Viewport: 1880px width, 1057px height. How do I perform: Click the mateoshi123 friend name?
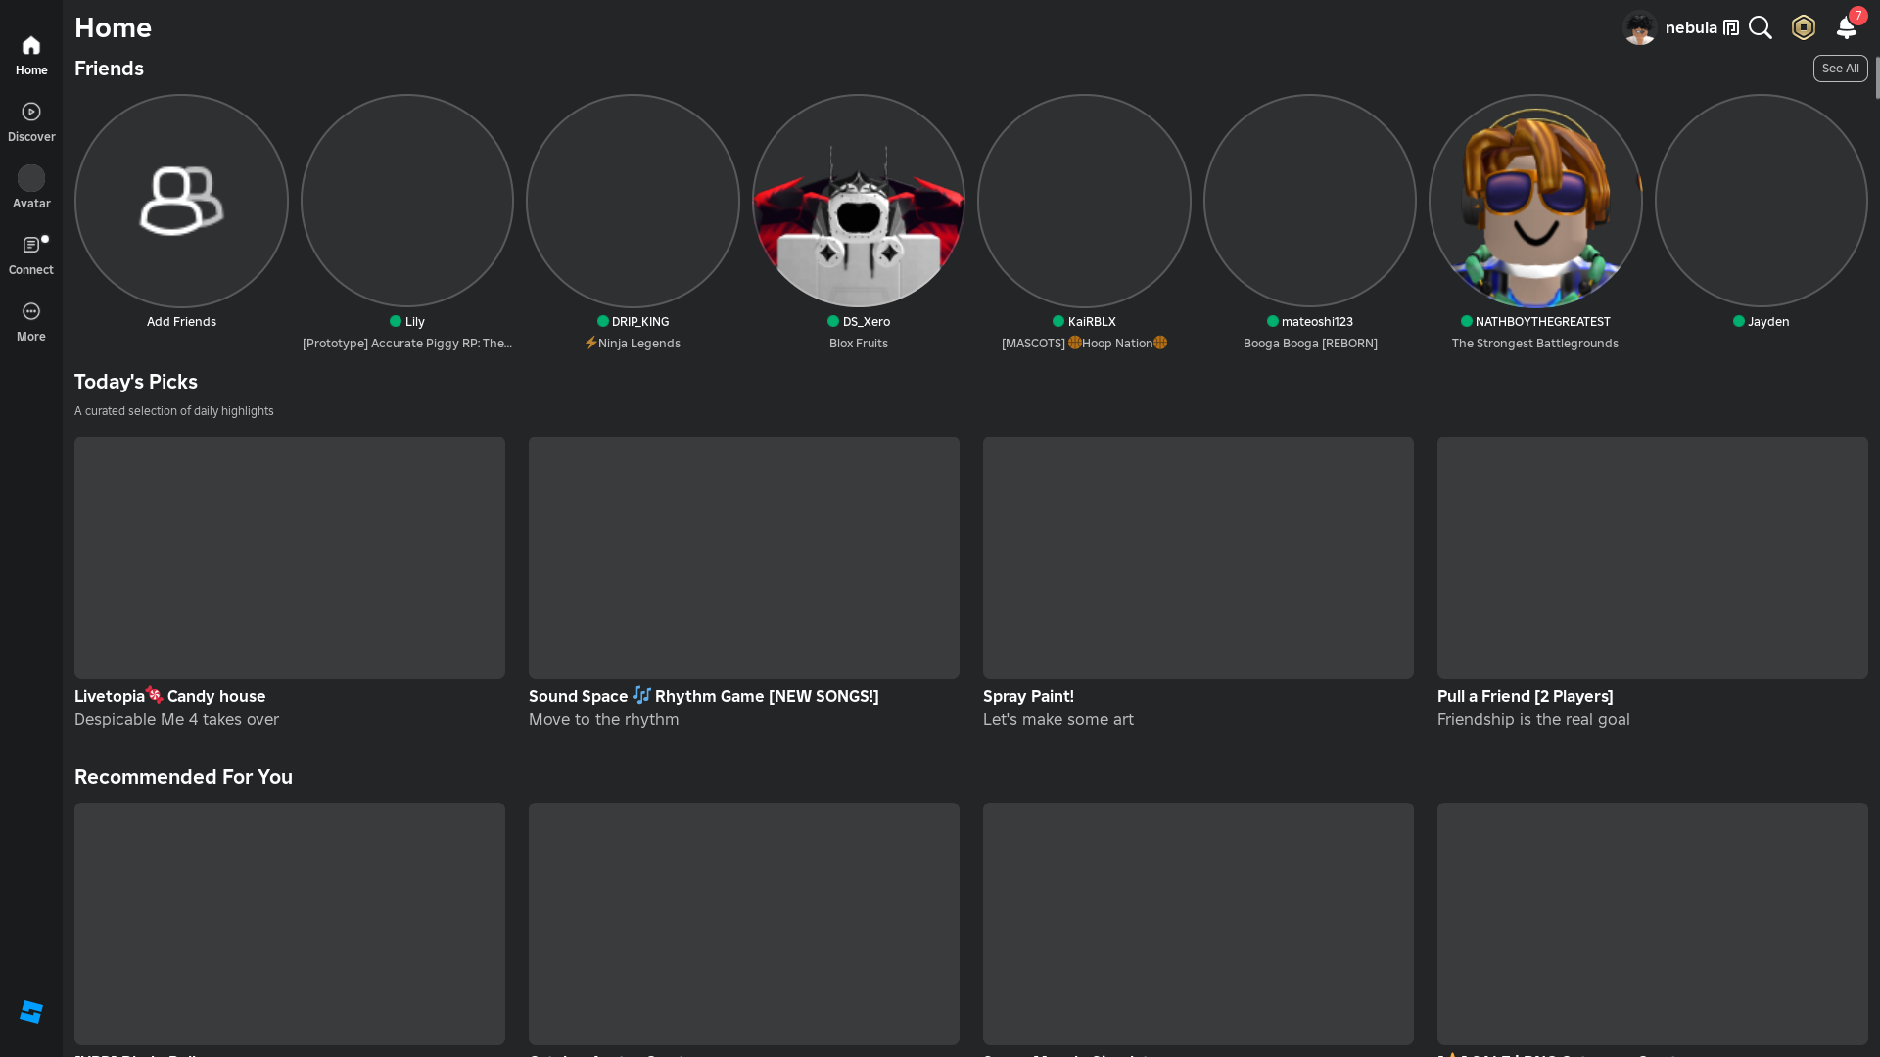1317,322
